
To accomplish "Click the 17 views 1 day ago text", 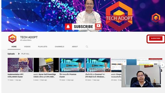I will pos(14,80).
